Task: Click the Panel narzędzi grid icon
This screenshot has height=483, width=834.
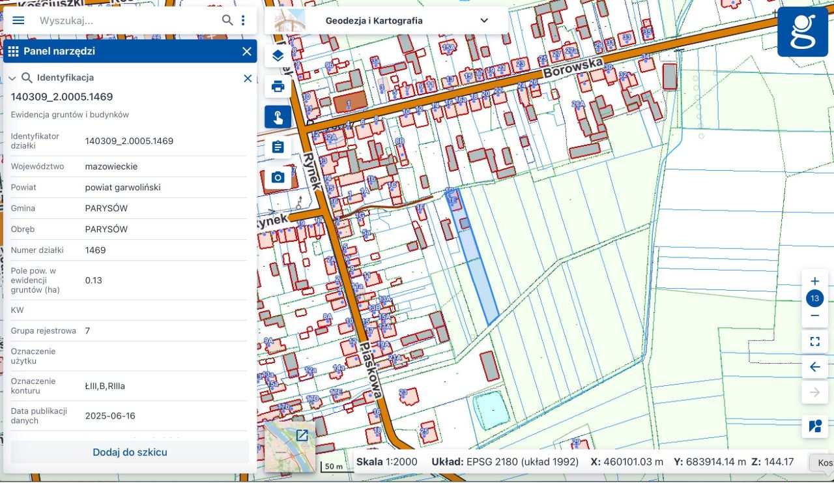Action: [x=13, y=51]
